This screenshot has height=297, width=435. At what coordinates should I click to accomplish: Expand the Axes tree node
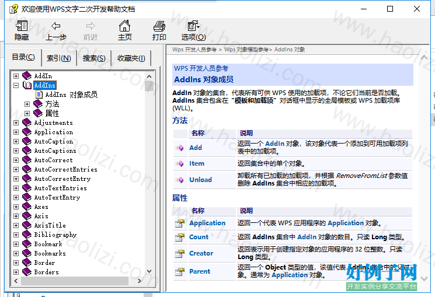[x=16, y=207]
